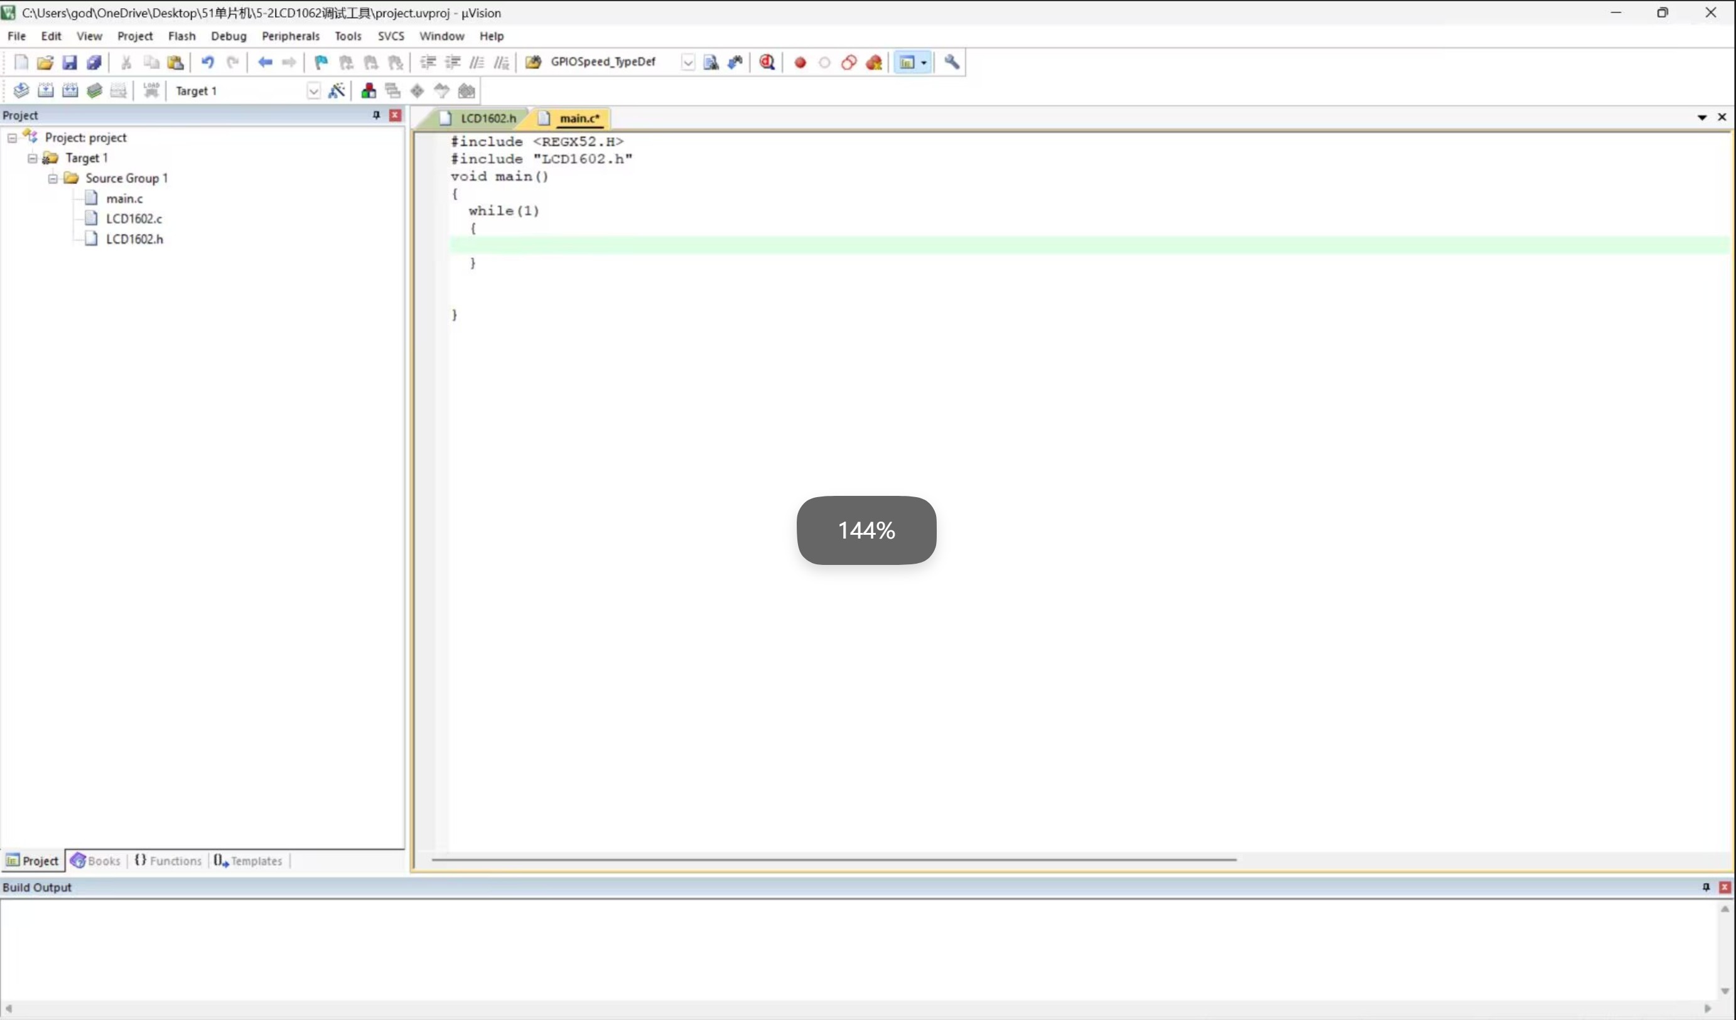Start debug session magnifier icon

click(767, 63)
